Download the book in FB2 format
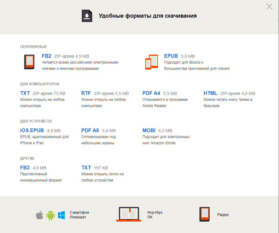The height and width of the screenshot is (233, 279). click(x=46, y=56)
